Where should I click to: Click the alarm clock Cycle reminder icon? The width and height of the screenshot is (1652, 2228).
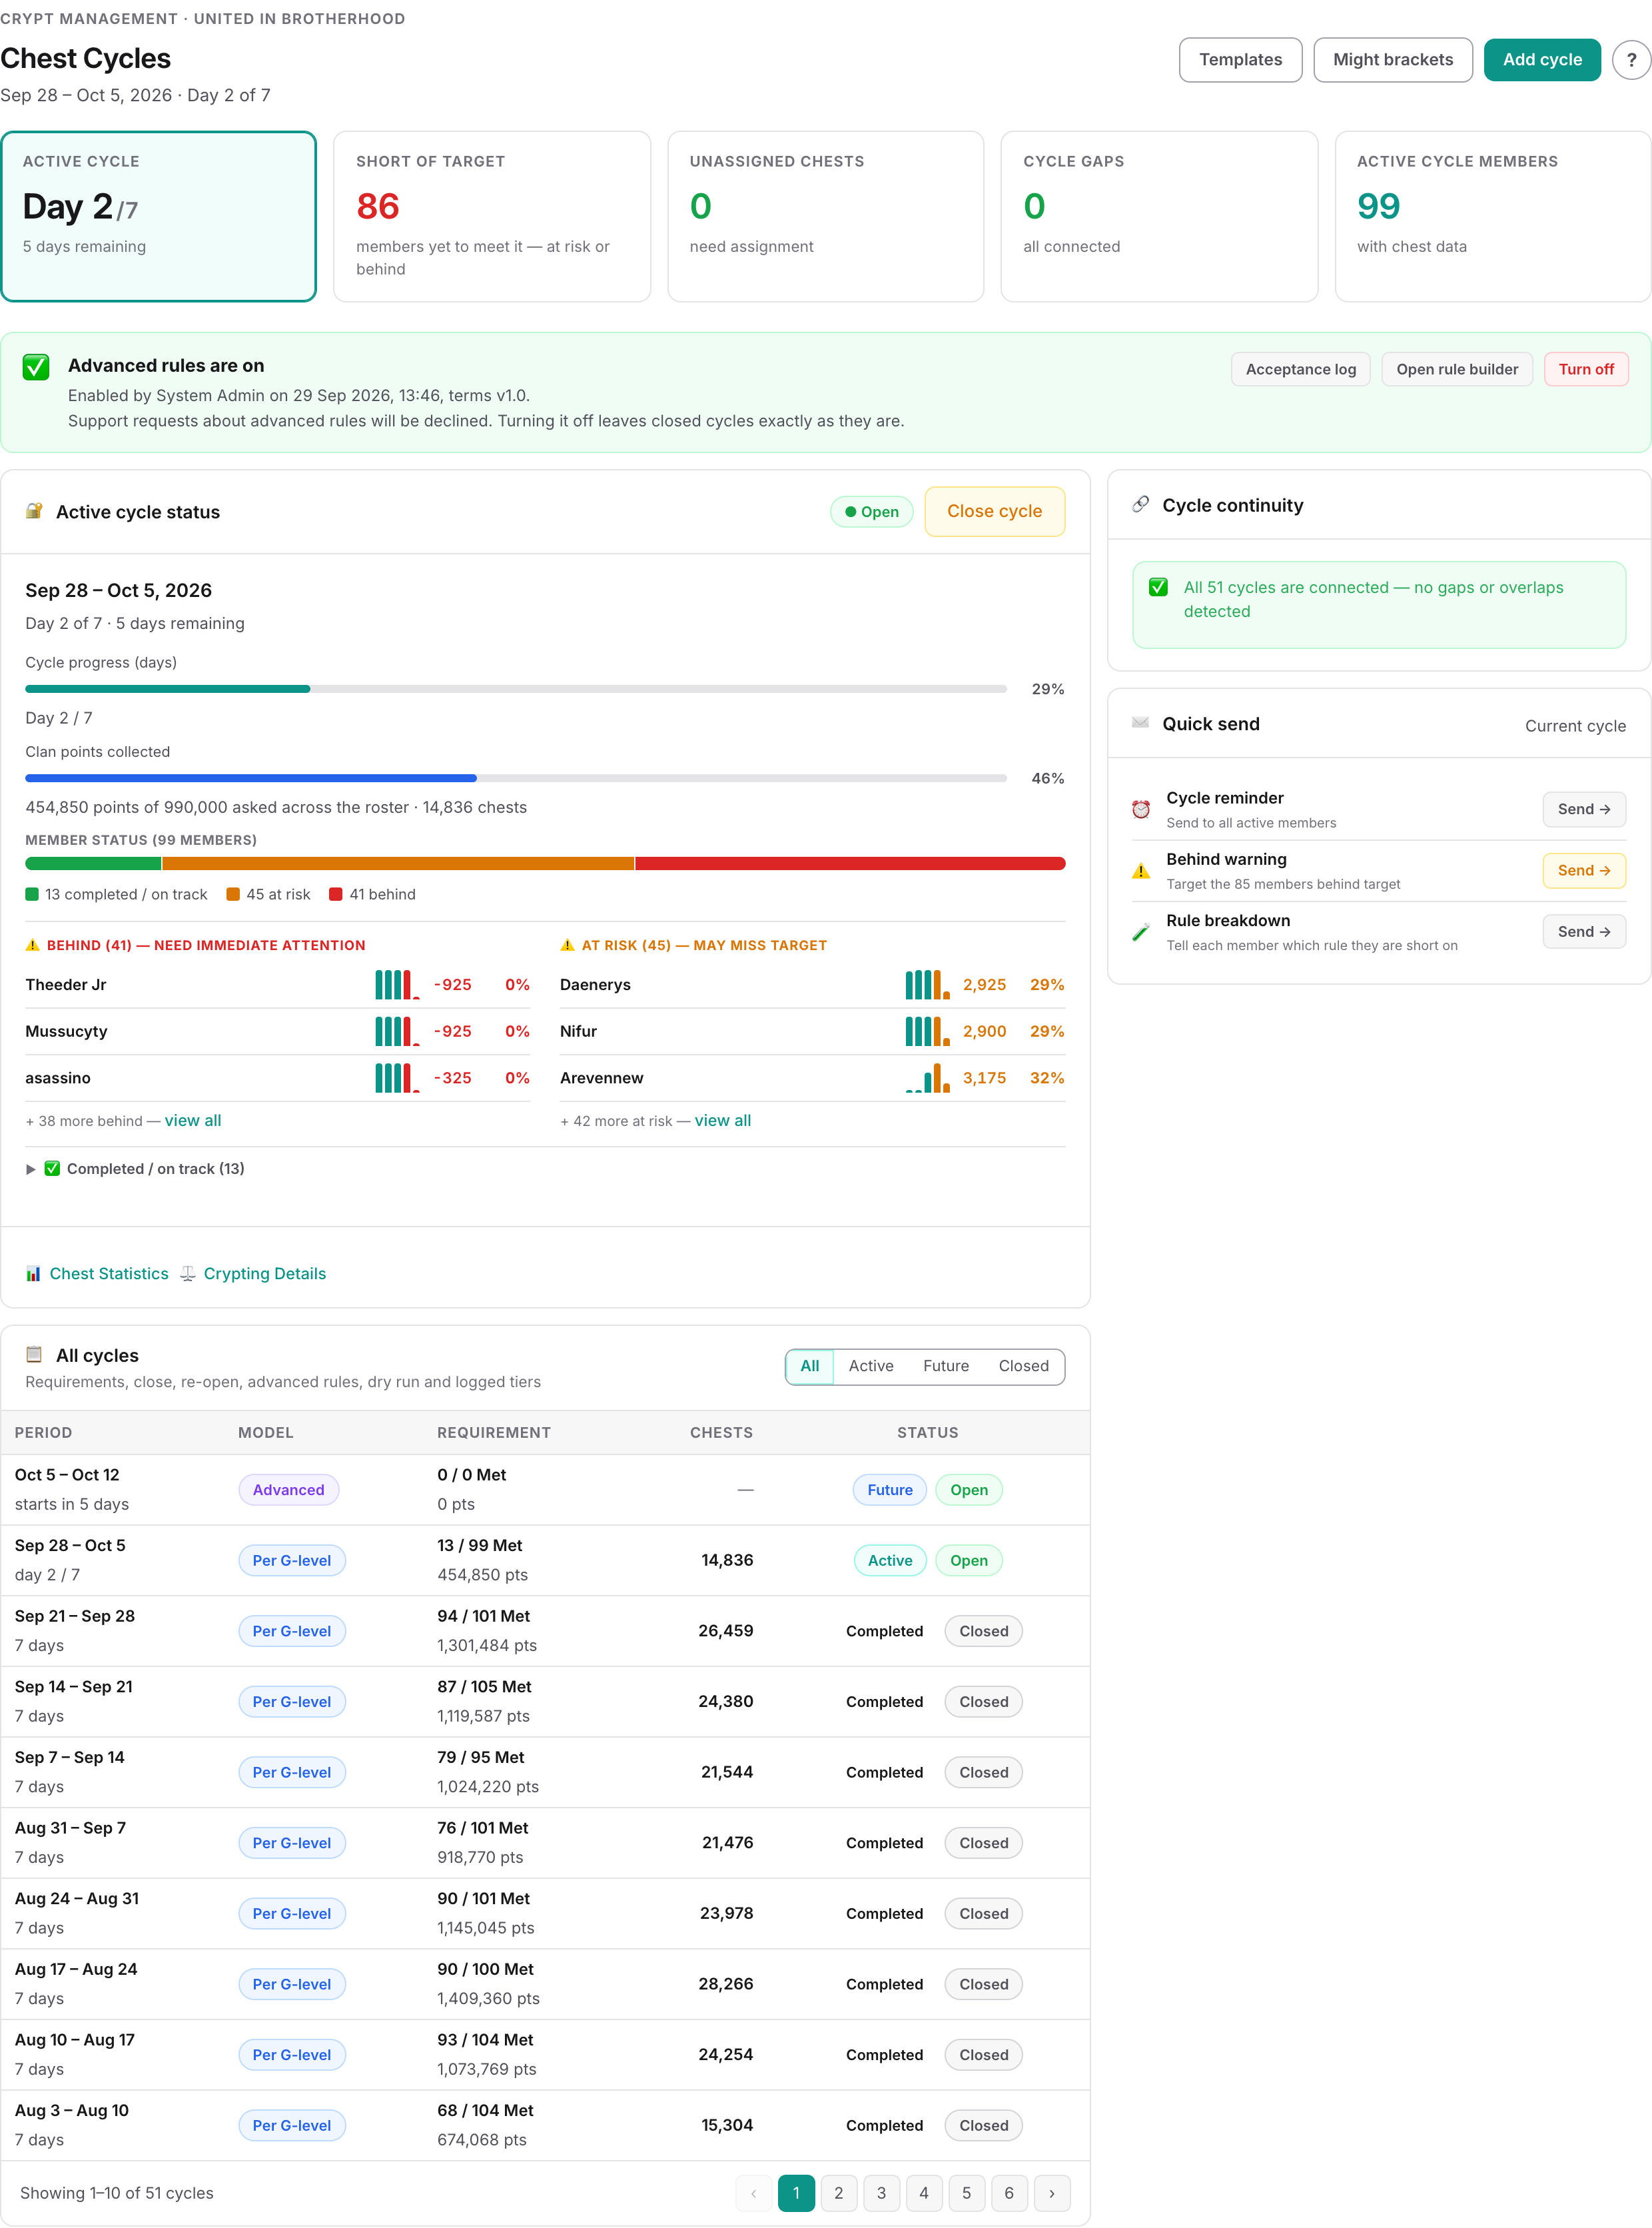click(1140, 809)
